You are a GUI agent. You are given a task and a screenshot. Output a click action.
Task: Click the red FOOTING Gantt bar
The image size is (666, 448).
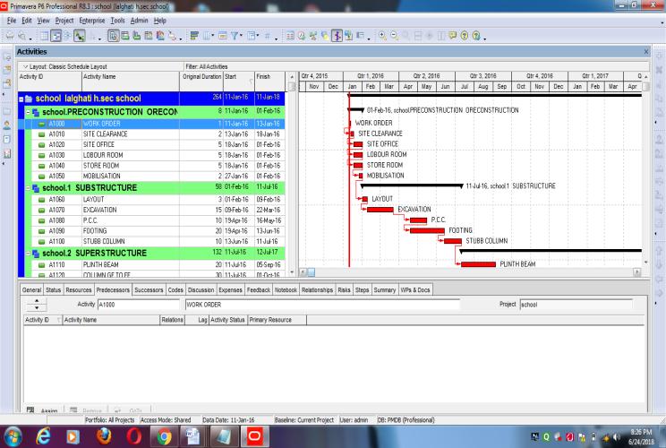click(x=427, y=231)
